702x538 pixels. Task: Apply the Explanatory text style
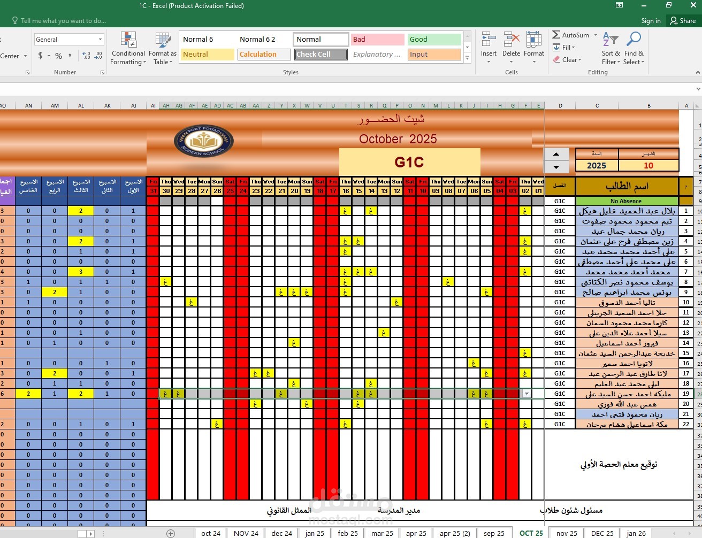click(377, 55)
